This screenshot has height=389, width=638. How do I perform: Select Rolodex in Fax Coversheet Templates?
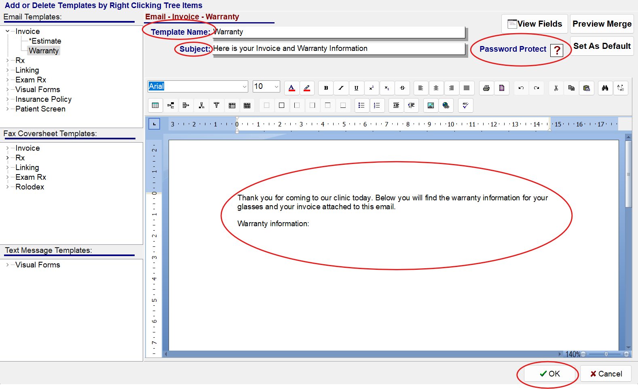pos(30,187)
